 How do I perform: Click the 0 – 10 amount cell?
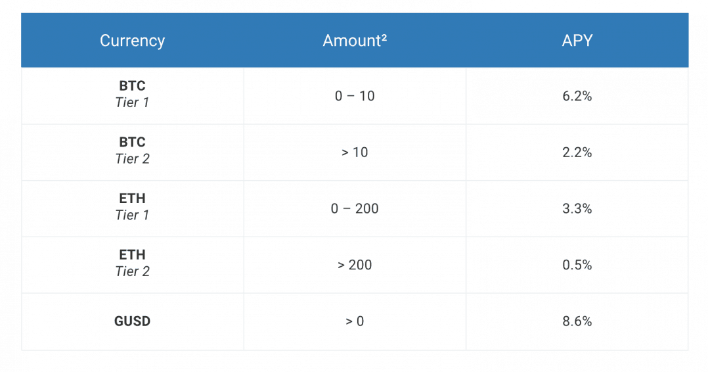click(355, 96)
